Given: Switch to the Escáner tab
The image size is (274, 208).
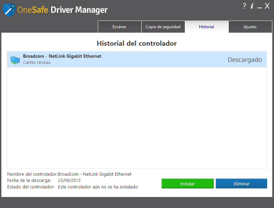Looking at the screenshot, I should coord(119,27).
